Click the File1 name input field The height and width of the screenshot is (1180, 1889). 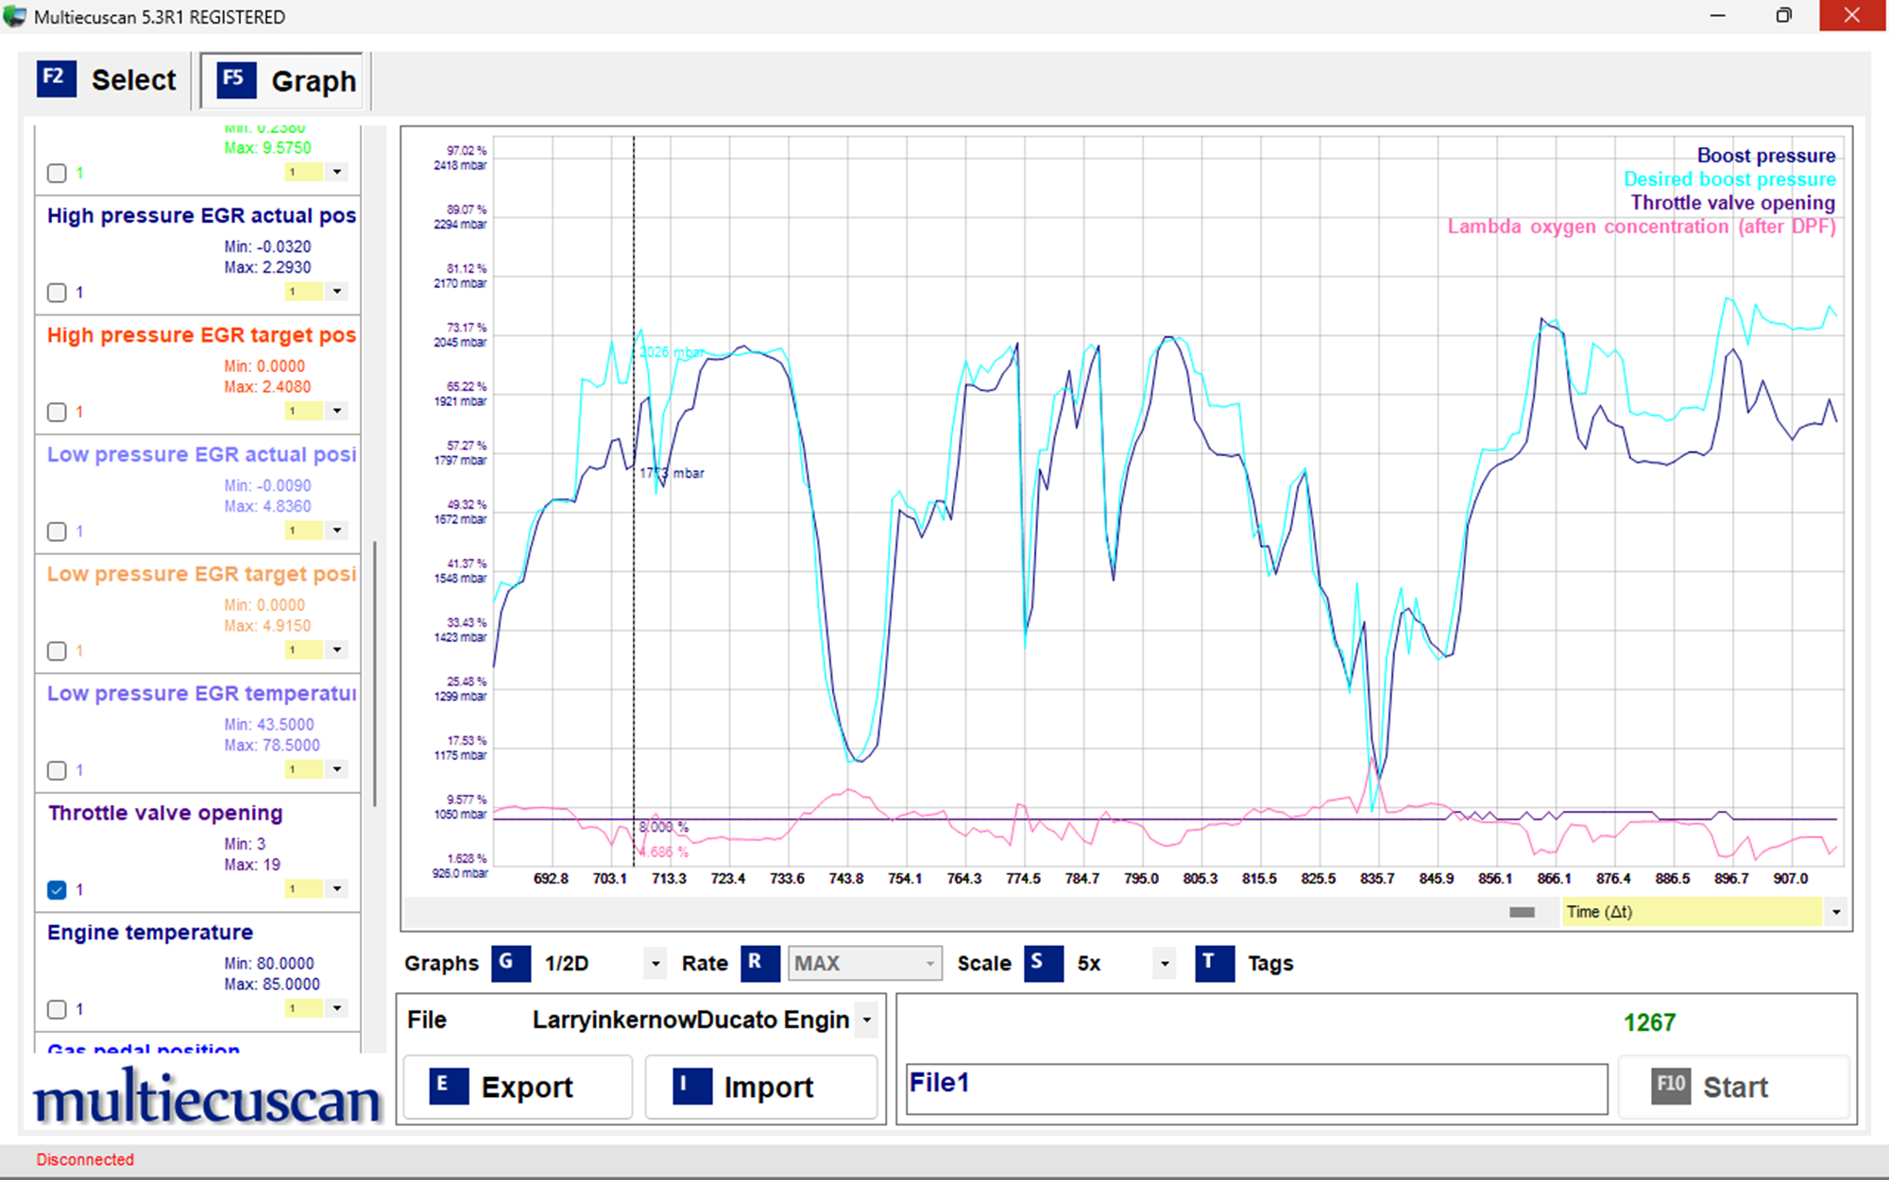1256,1088
